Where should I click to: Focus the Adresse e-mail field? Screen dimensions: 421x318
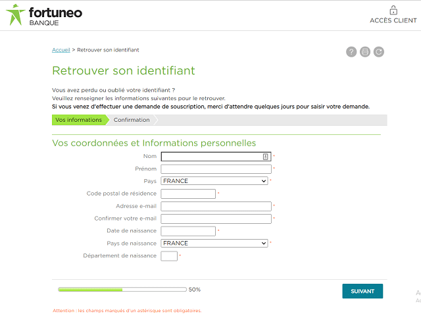(x=216, y=207)
